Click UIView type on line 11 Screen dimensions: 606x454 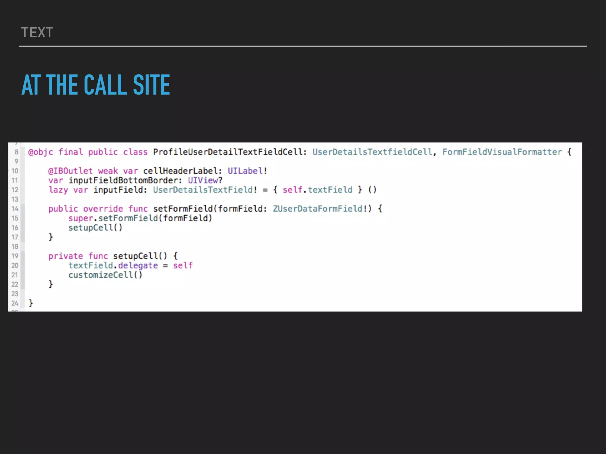pos(203,181)
